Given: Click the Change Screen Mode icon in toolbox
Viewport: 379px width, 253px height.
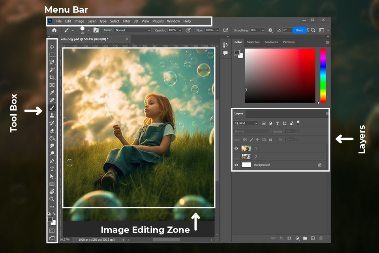Looking at the screenshot, I should (52, 238).
